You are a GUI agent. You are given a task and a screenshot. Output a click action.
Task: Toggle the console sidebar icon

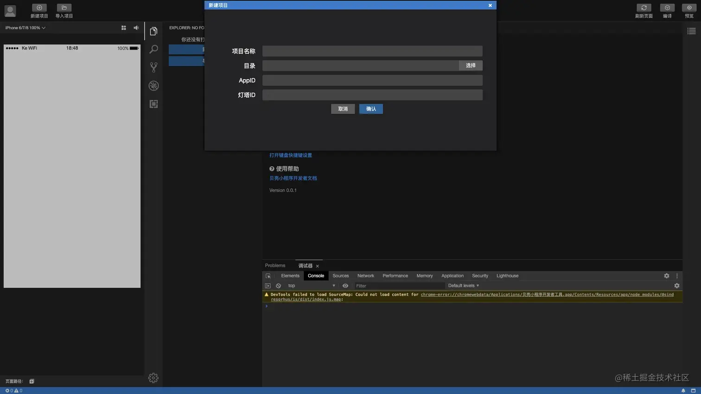(268, 286)
